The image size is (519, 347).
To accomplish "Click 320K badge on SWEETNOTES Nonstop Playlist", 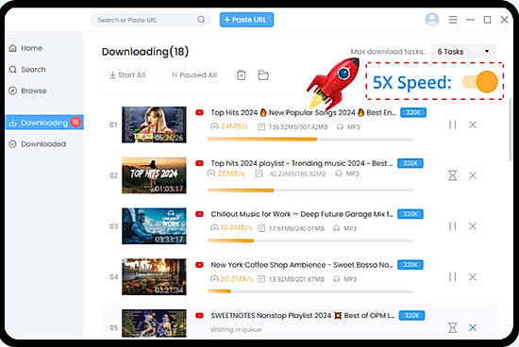I will click(411, 315).
